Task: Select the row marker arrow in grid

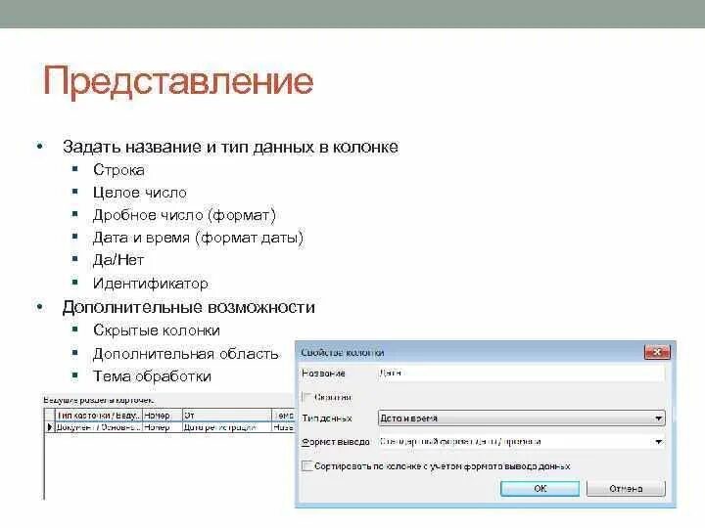Action: pyautogui.click(x=50, y=427)
